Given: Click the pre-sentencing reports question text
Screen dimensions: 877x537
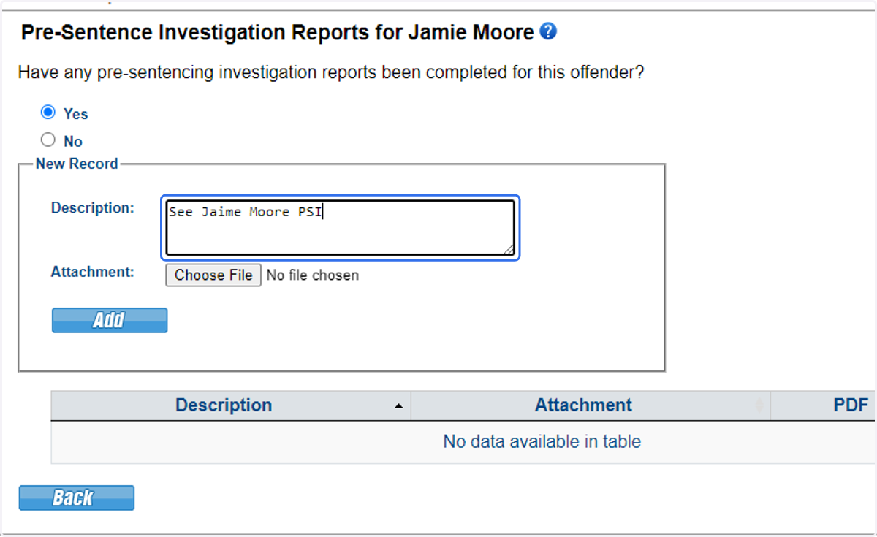Looking at the screenshot, I should [x=330, y=73].
